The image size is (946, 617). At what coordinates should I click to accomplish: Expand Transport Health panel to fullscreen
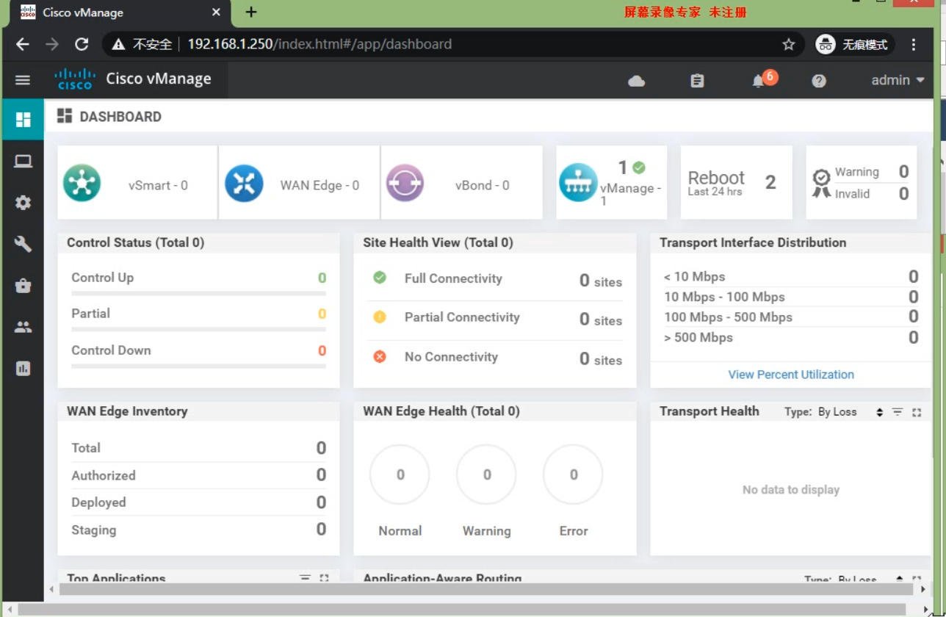click(x=917, y=413)
